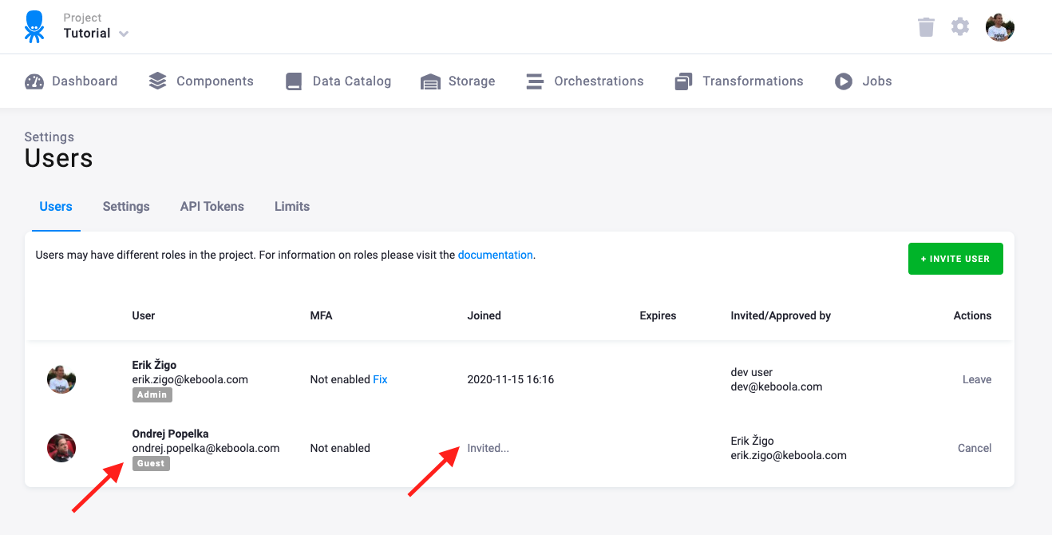Click the name Erik Žigo in the User column
Image resolution: width=1052 pixels, height=535 pixels.
(154, 365)
